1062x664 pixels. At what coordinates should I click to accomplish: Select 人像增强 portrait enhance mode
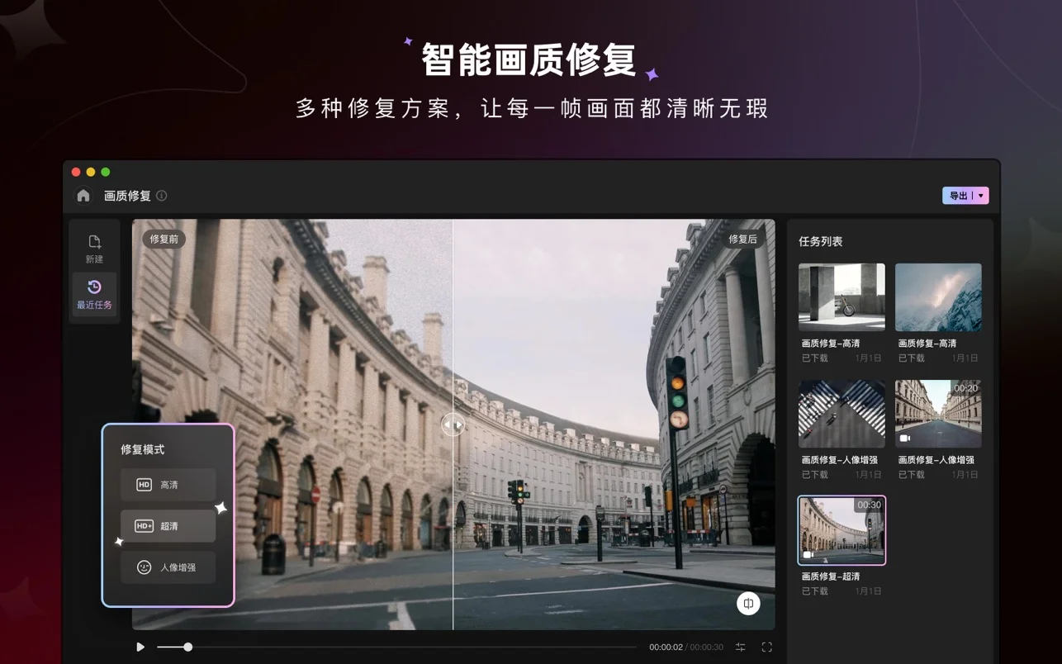coord(168,567)
